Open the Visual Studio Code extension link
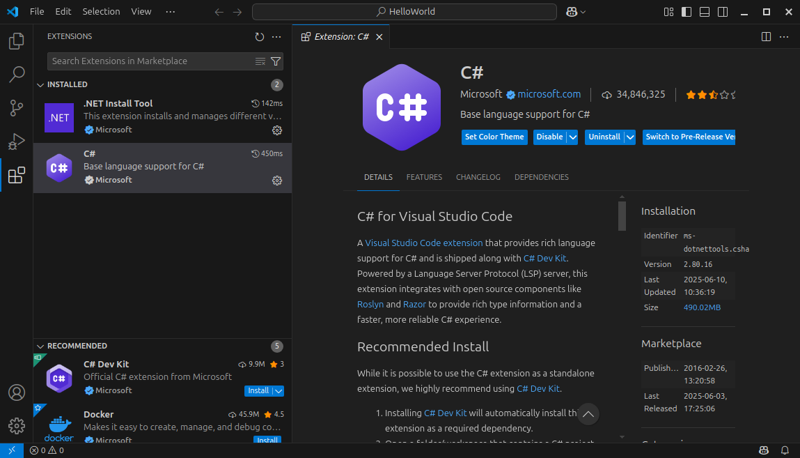This screenshot has height=458, width=800. click(423, 243)
